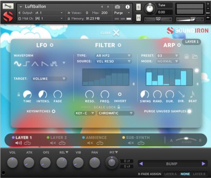The image size is (211, 178).
Task: Open ARP PRESET 03 dropdown
Action: pyautogui.click(x=168, y=56)
